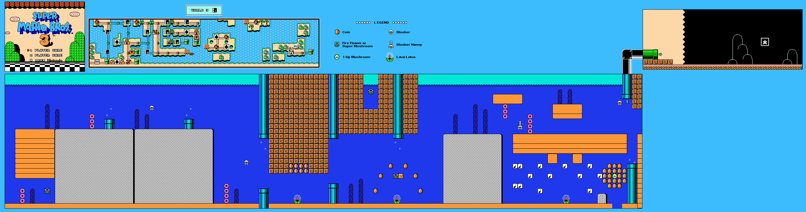Click the 'Lava Lotus' legend label
Viewport: 806px width, 212px height.
pos(406,57)
